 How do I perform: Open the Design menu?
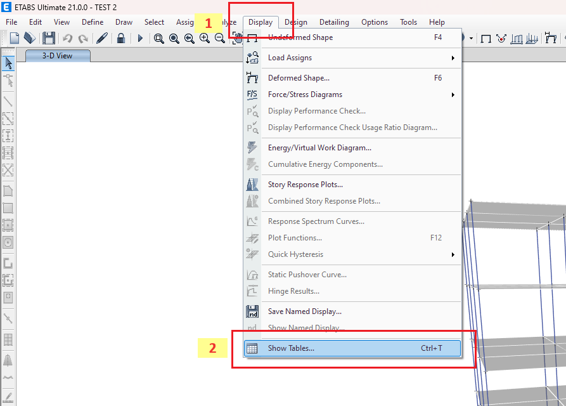click(296, 22)
